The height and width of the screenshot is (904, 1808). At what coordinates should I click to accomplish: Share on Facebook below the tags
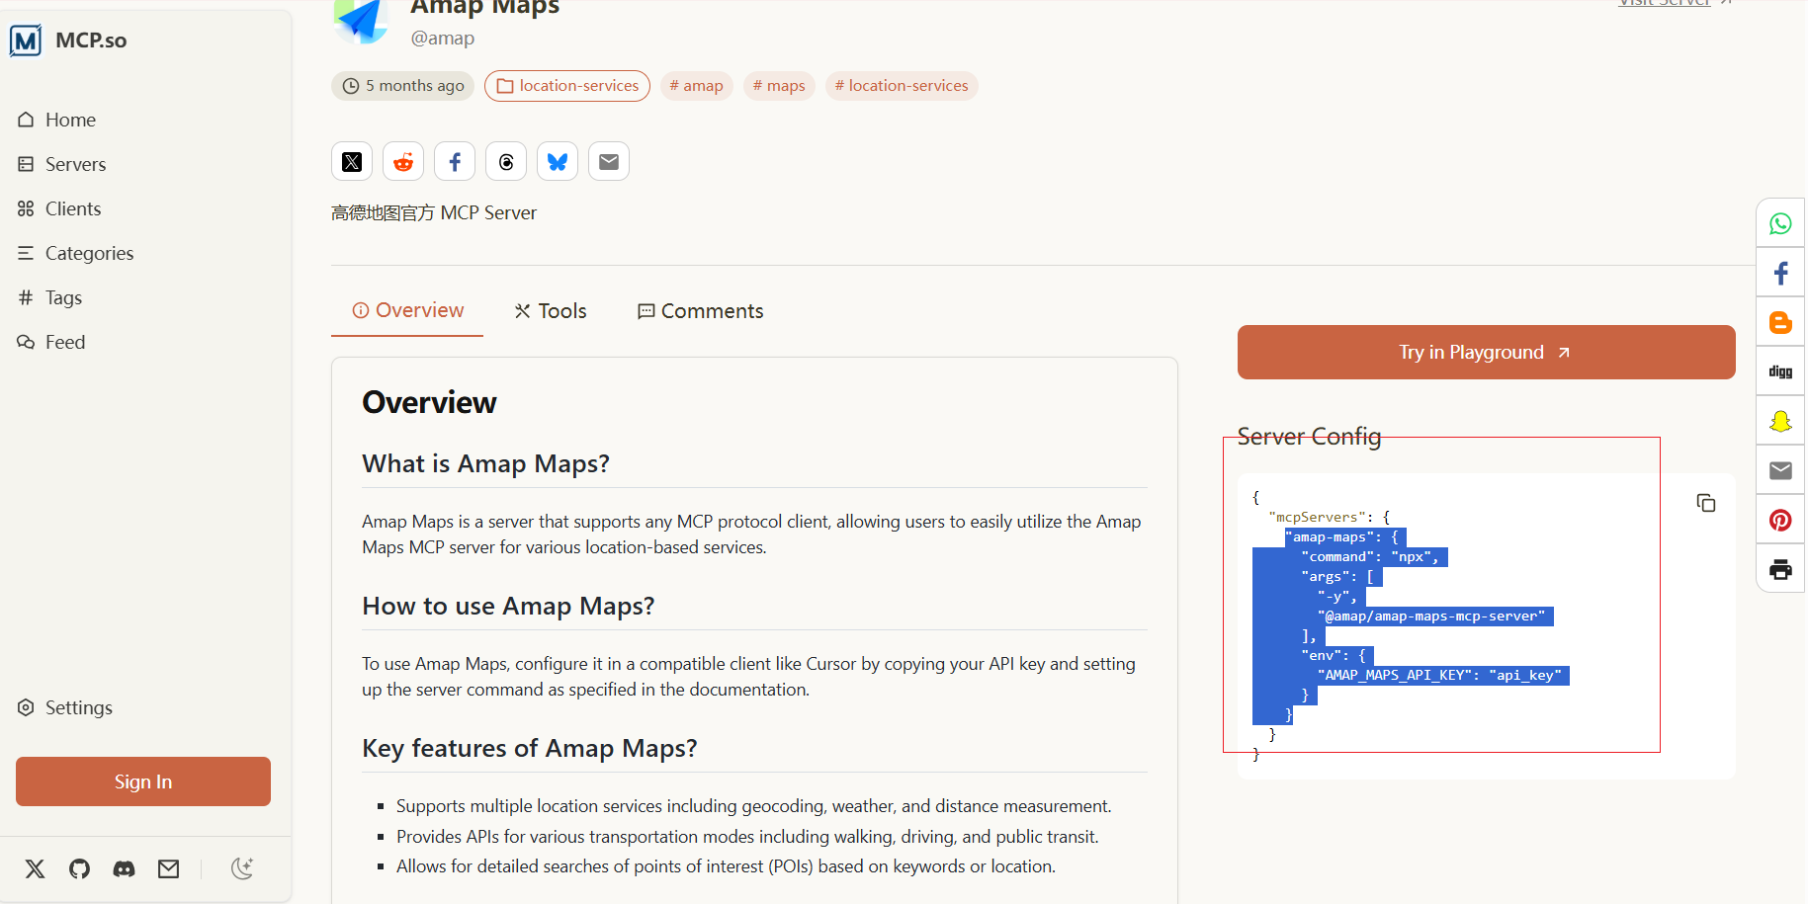pos(455,161)
